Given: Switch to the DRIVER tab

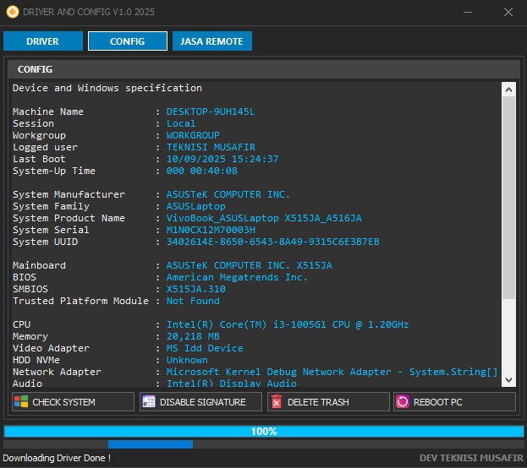Looking at the screenshot, I should pos(43,41).
